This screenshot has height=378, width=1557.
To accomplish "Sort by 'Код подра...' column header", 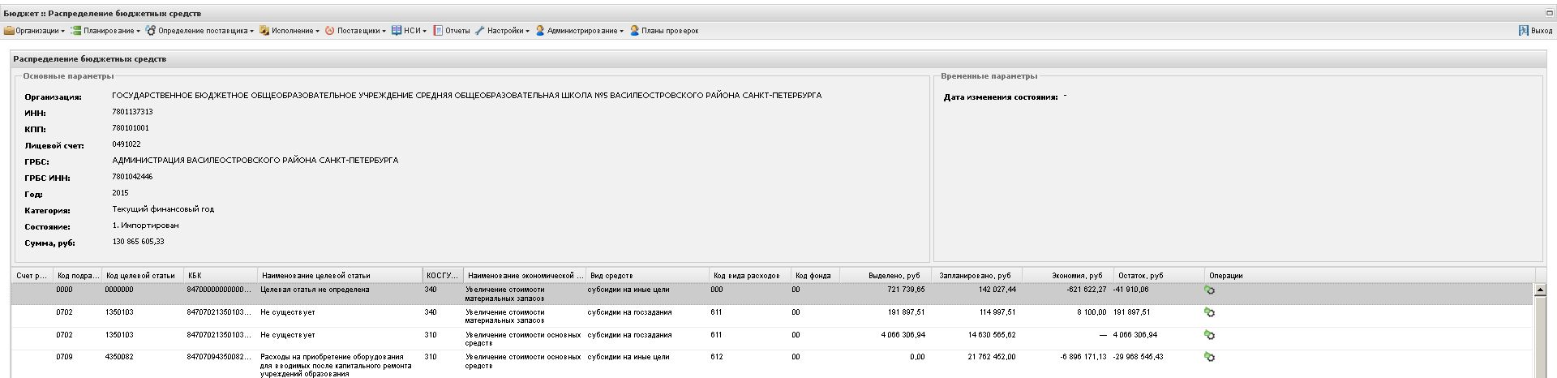I will (78, 276).
